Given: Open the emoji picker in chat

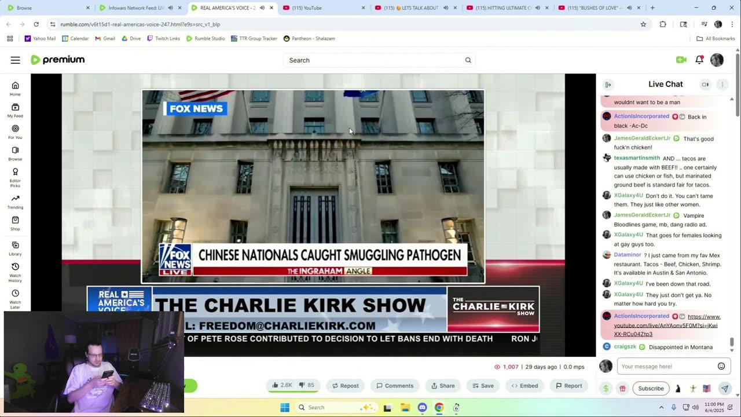Looking at the screenshot, I should [721, 366].
